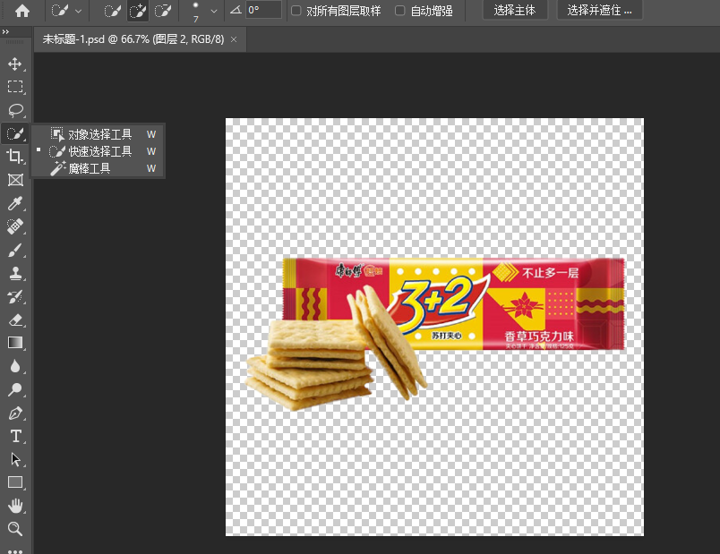Enable the 对所有图层取样 checkbox
This screenshot has width=720, height=554.
[296, 11]
